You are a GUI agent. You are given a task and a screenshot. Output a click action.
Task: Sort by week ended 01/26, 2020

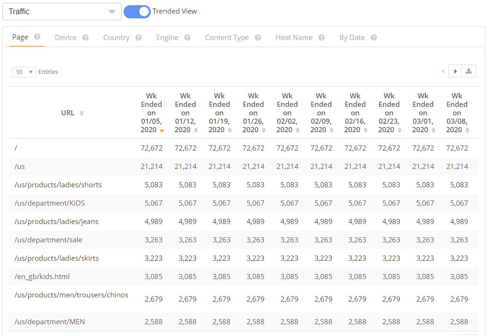tap(264, 130)
